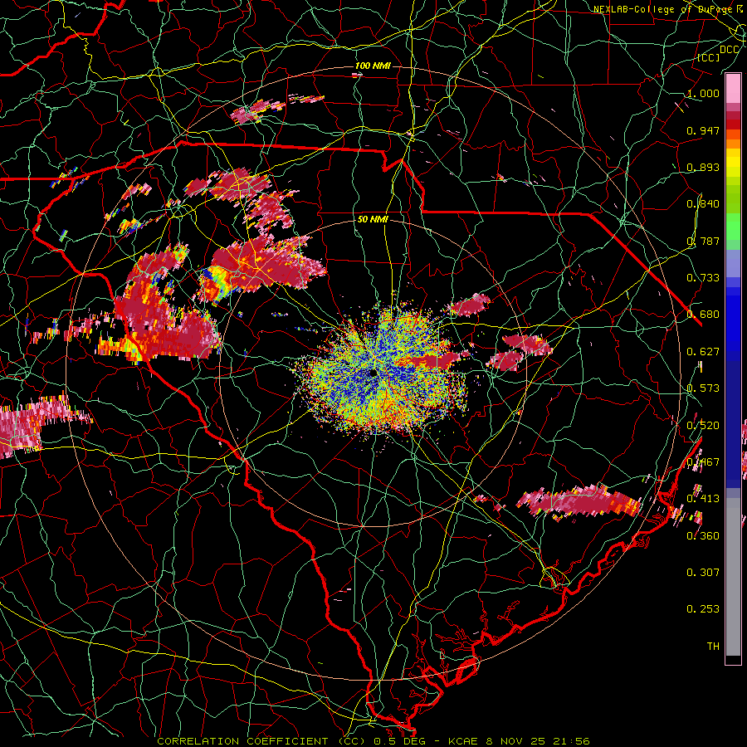
Task: Click the 1.000 legend value
Action: click(703, 93)
